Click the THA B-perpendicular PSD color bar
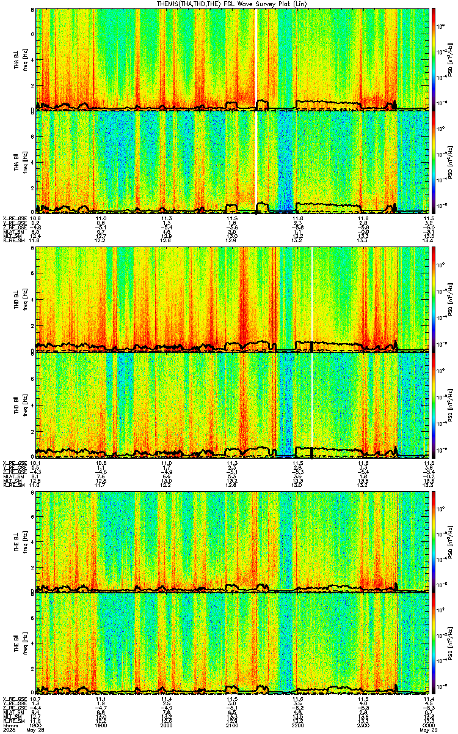Image resolution: width=458 pixels, height=734 pixels. [434, 59]
